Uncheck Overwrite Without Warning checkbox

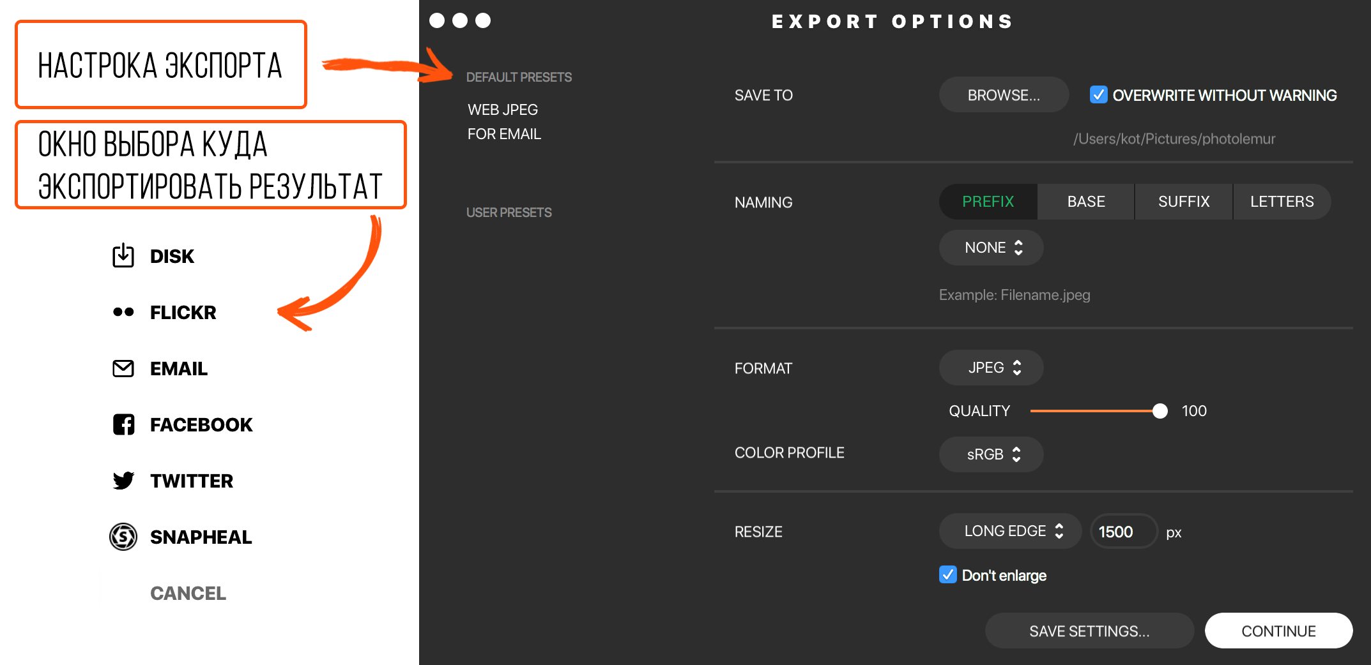pos(1098,95)
